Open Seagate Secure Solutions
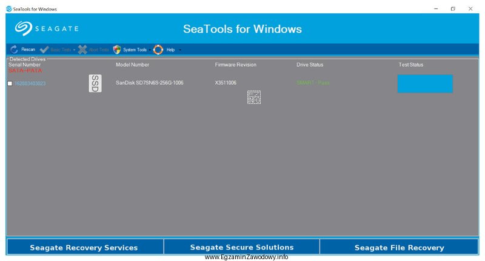The image size is (485, 261). tap(241, 247)
